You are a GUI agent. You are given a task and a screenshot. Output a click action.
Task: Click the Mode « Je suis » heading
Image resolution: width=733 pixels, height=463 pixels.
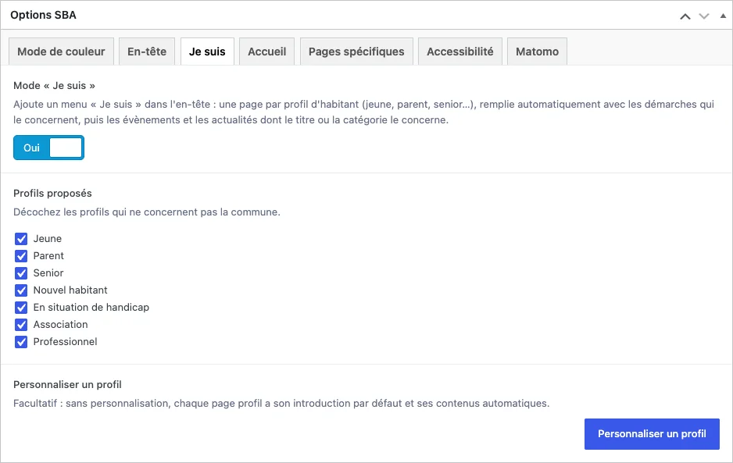pos(54,86)
